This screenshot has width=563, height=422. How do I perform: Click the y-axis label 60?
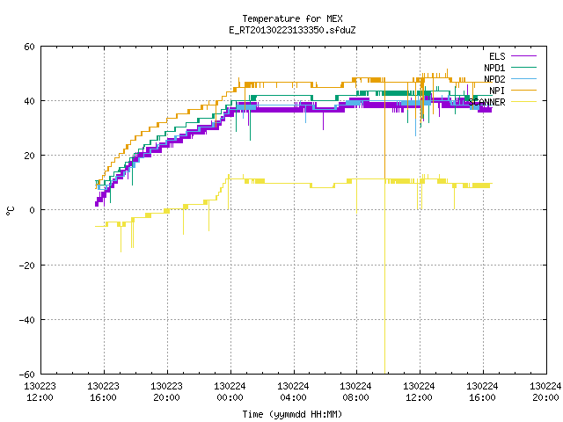pyautogui.click(x=29, y=47)
